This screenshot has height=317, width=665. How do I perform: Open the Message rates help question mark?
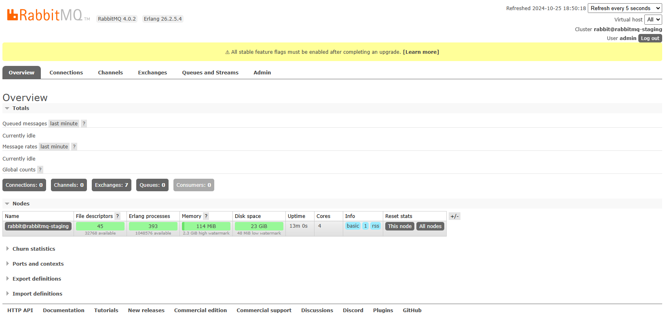tap(74, 147)
